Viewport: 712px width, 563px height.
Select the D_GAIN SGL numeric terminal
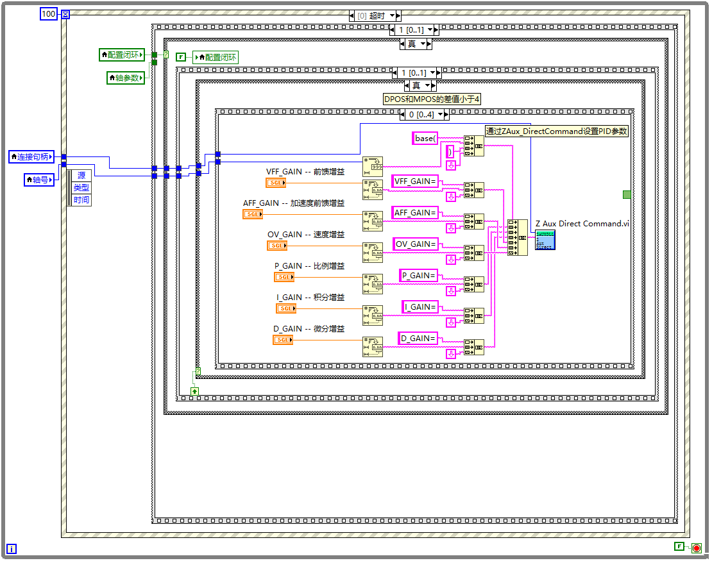(x=283, y=340)
